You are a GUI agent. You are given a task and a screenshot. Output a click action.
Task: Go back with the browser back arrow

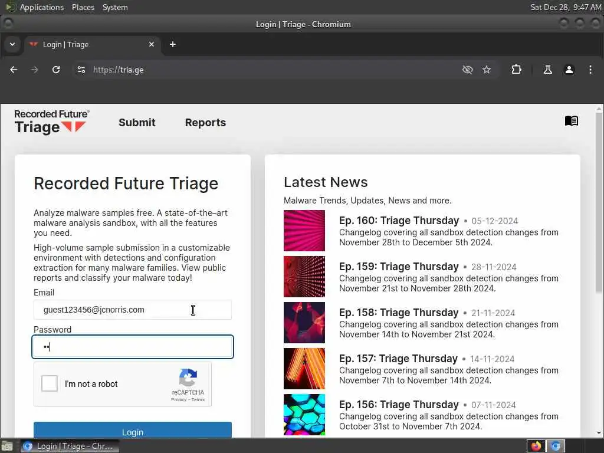[14, 70]
